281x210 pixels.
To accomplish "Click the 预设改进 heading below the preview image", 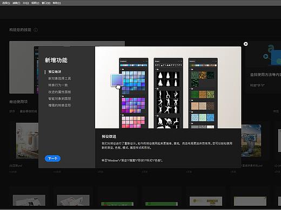I will click(x=109, y=136).
